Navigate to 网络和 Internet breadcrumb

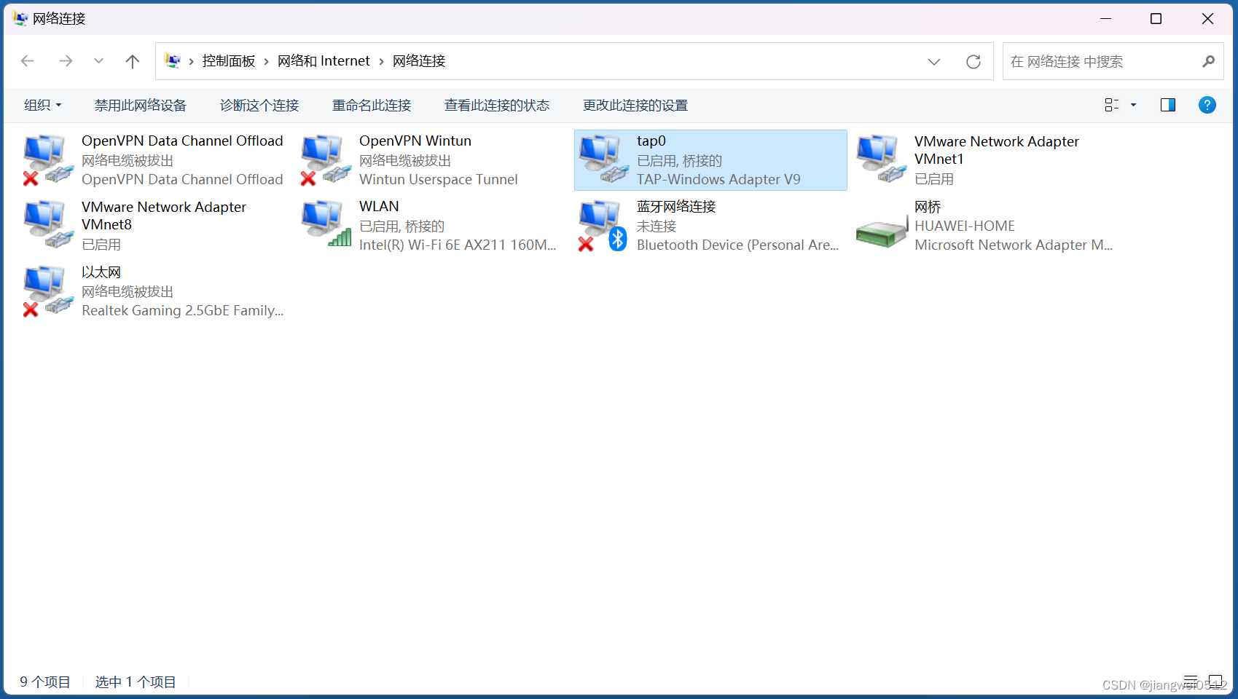point(324,61)
